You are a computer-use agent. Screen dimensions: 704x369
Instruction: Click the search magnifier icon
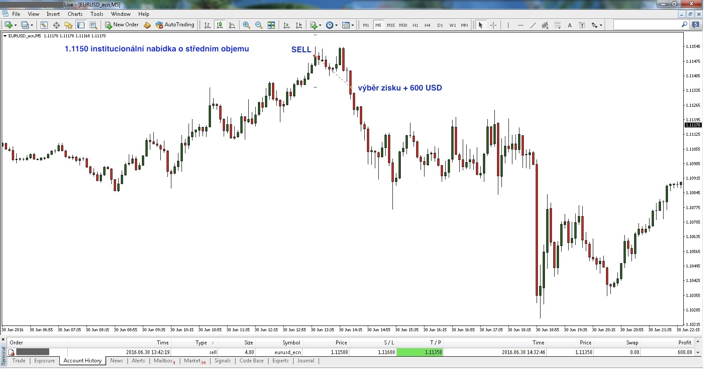click(684, 25)
